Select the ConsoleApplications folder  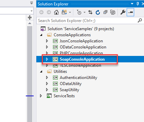72,35
